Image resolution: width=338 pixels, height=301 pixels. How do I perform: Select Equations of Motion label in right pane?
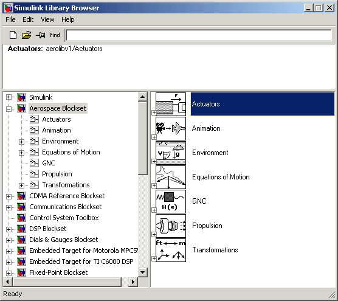tap(221, 177)
